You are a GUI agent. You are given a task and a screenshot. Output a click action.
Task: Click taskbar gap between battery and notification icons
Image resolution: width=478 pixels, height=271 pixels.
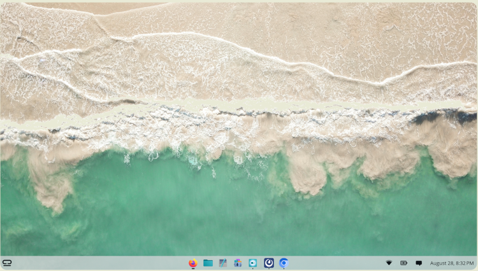click(411, 263)
